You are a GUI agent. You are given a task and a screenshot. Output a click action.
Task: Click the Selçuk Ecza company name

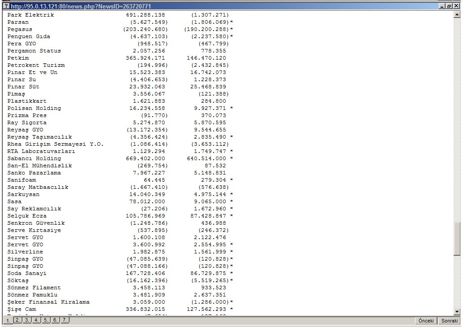coord(27,216)
